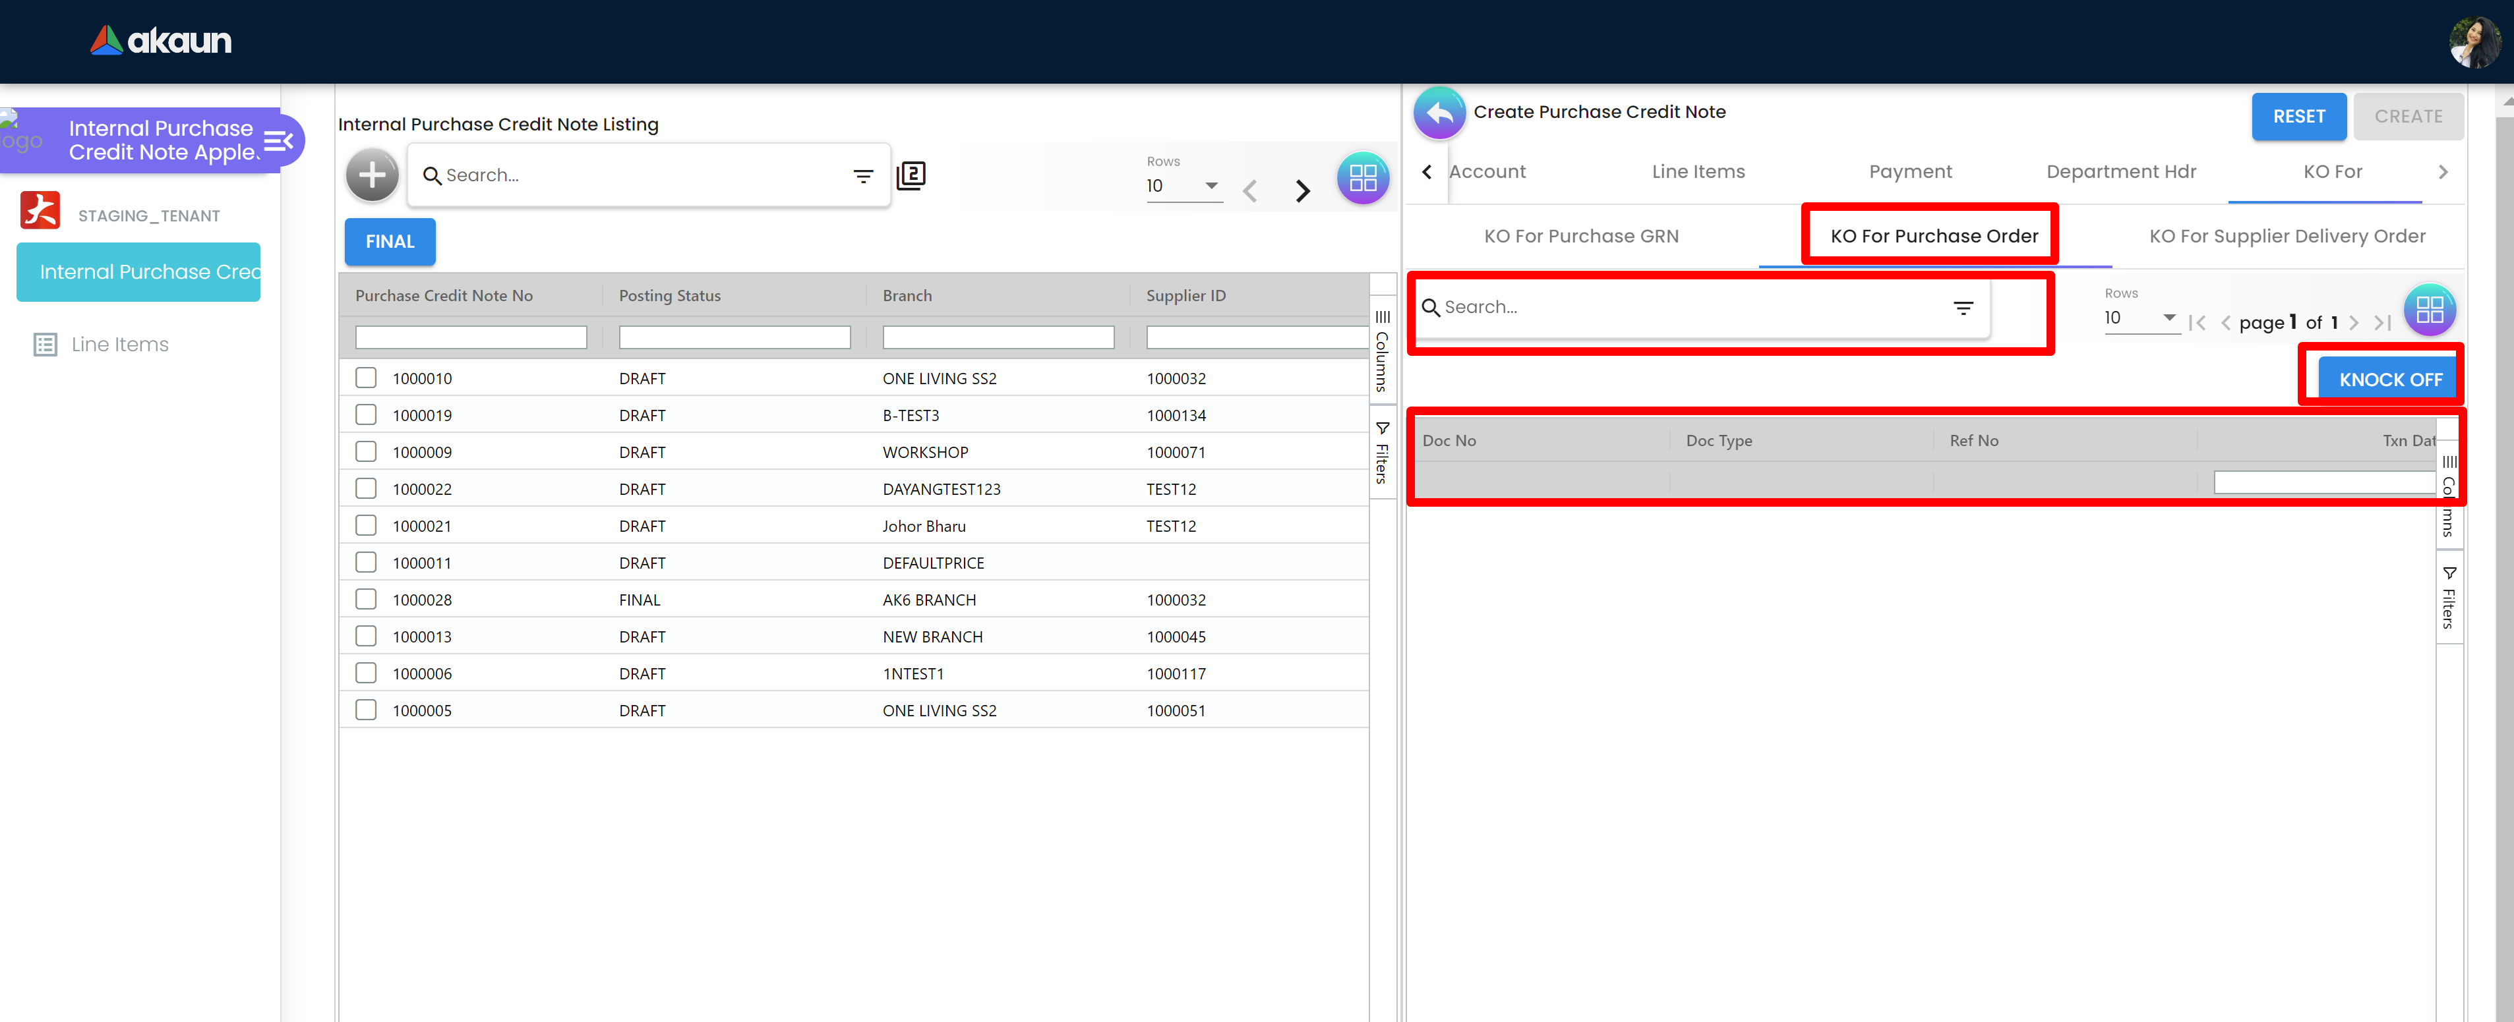Tick the checkbox for credit note 1000010
This screenshot has height=1022, width=2514.
(x=366, y=378)
